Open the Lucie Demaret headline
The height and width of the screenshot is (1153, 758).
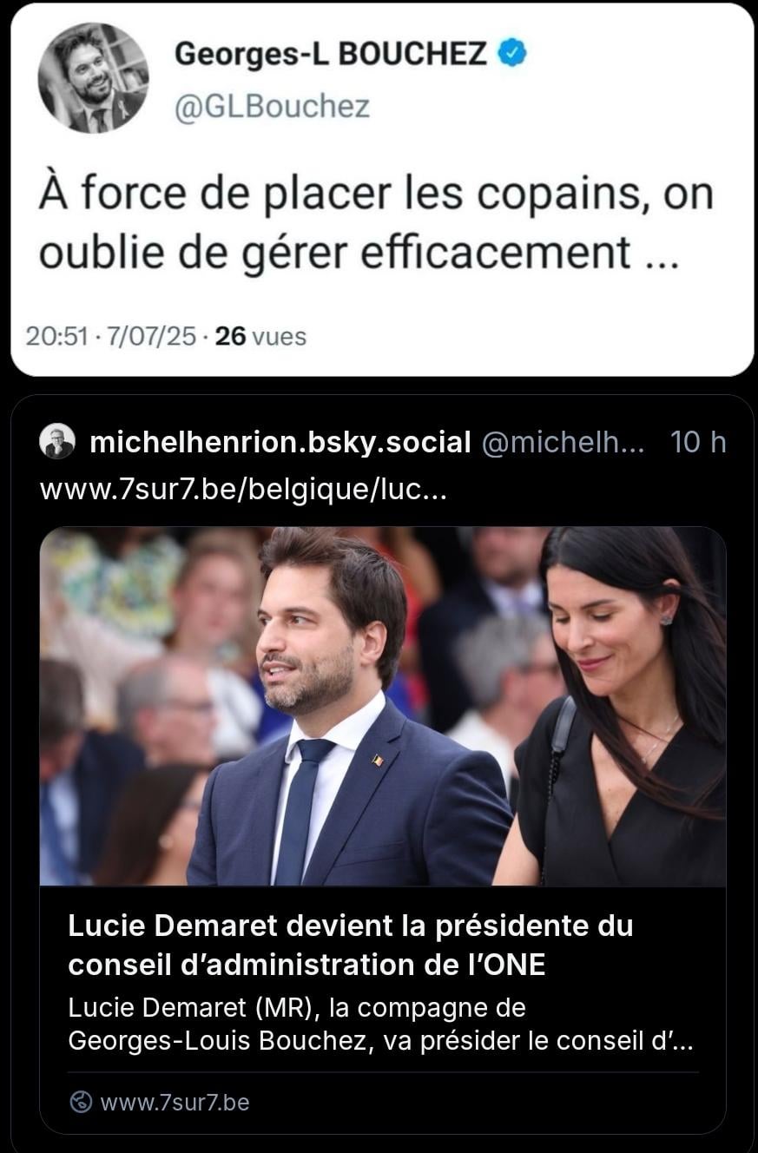click(351, 945)
